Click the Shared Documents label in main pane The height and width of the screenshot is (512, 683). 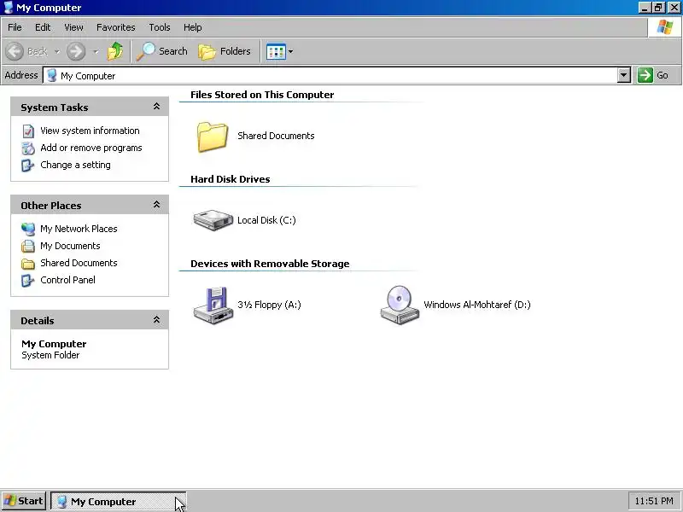pyautogui.click(x=276, y=136)
